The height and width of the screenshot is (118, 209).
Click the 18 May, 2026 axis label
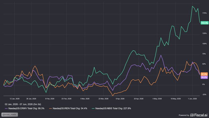176,99
